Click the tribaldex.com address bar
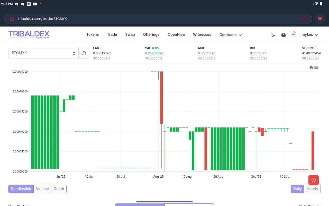The width and height of the screenshot is (329, 206). click(x=154, y=19)
